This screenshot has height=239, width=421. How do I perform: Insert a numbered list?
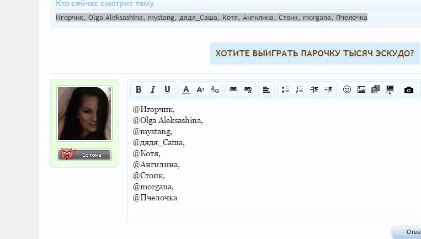(x=300, y=89)
